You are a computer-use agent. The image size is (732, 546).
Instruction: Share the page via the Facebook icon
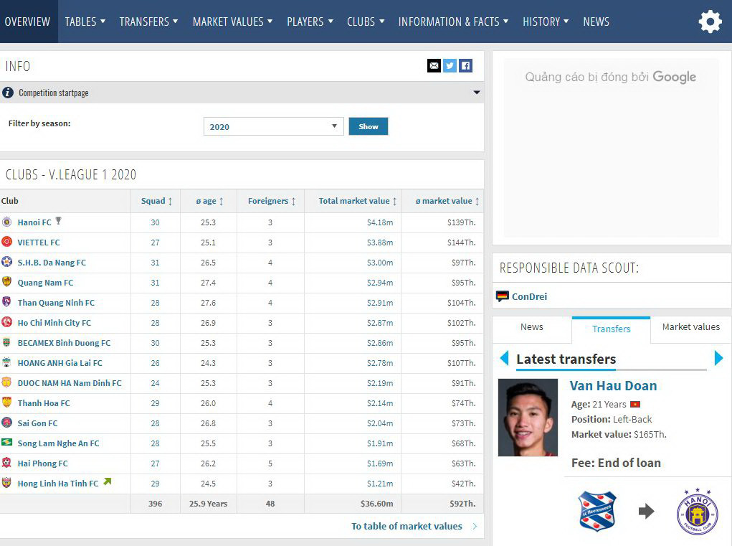click(x=465, y=65)
